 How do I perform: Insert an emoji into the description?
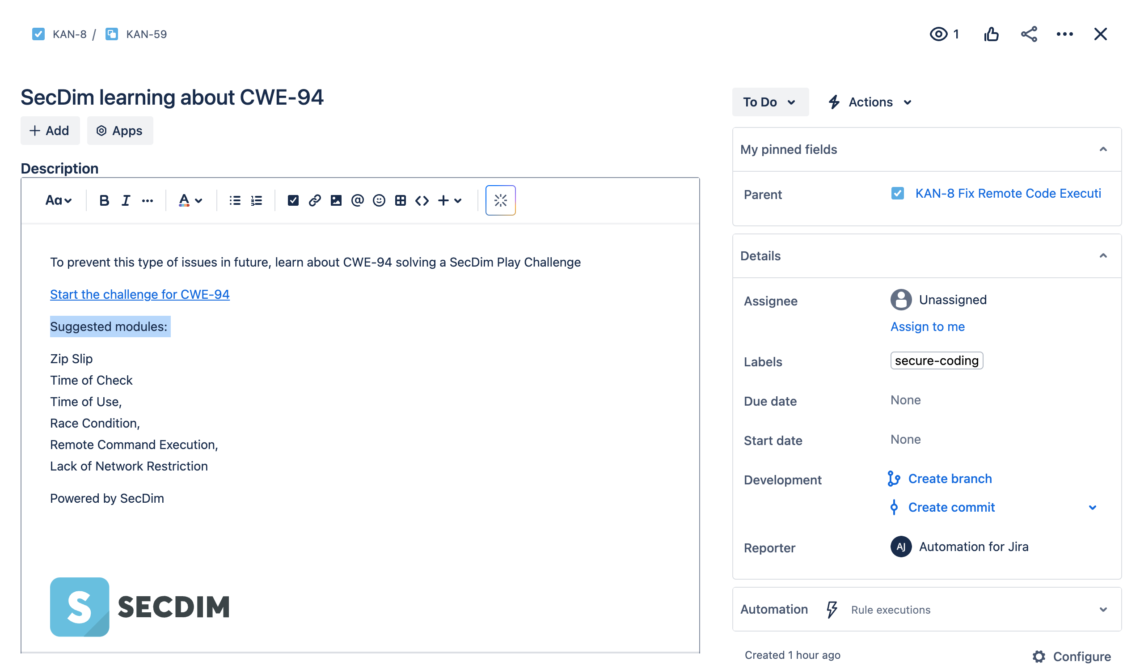point(379,200)
